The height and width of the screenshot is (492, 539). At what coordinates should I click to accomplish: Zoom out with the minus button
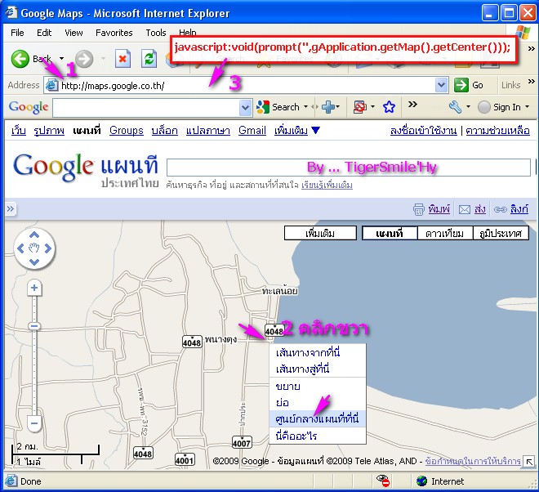click(34, 423)
